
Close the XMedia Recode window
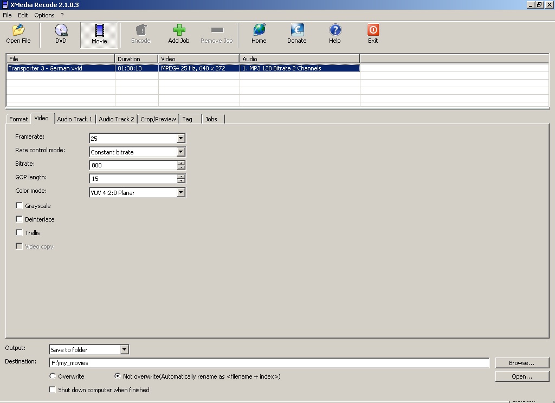pos(550,4)
